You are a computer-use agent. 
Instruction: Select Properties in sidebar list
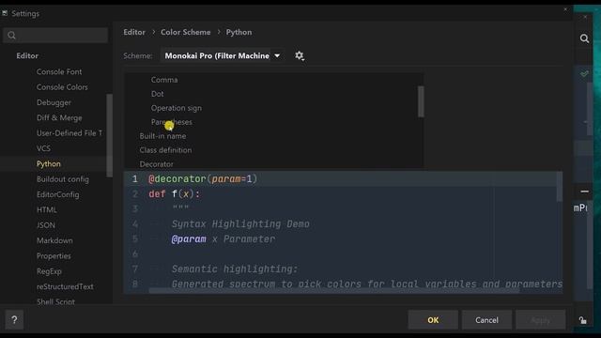54,255
